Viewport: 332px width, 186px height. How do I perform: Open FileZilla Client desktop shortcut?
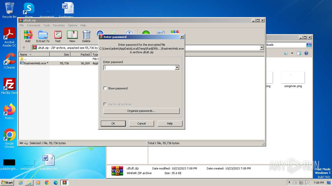pyautogui.click(x=9, y=86)
